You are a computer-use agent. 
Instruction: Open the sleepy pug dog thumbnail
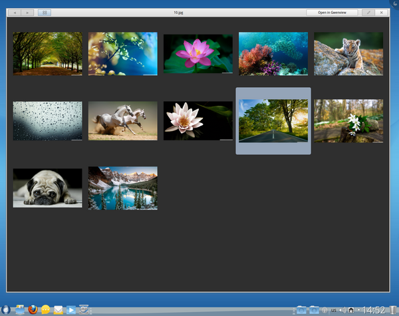point(47,188)
